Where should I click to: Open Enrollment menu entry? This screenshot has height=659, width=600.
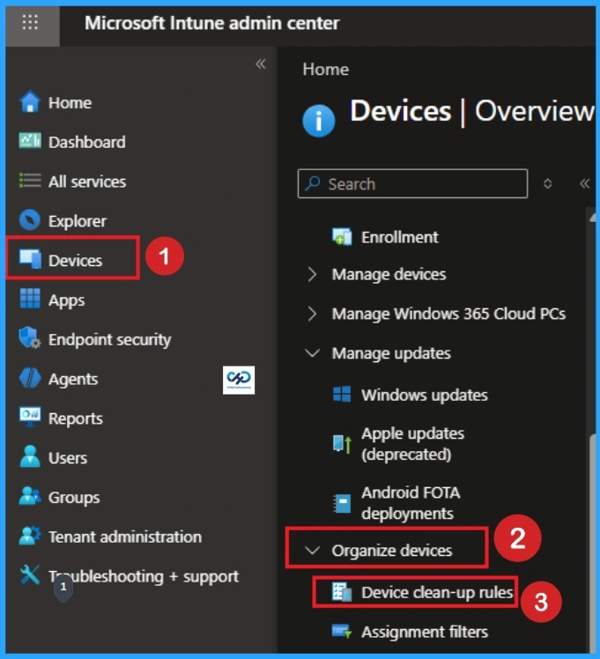coord(400,237)
